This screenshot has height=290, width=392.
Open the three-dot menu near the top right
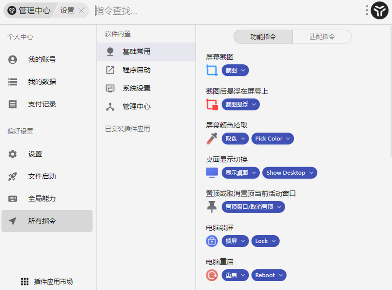[367, 10]
